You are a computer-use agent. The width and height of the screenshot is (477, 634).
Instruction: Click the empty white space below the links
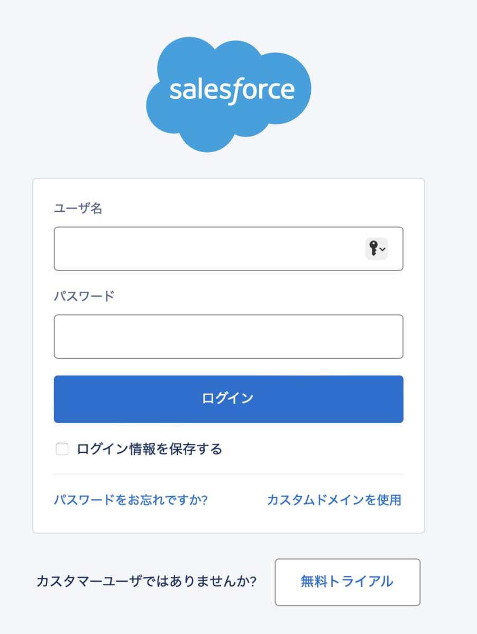pos(228,522)
